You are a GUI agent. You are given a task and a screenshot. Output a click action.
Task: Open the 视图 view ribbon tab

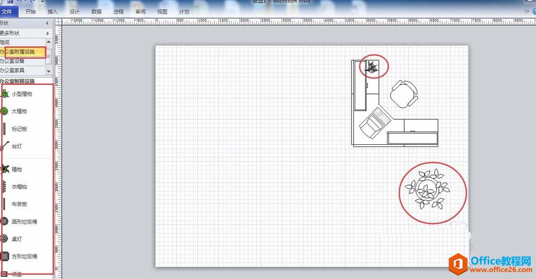162,12
